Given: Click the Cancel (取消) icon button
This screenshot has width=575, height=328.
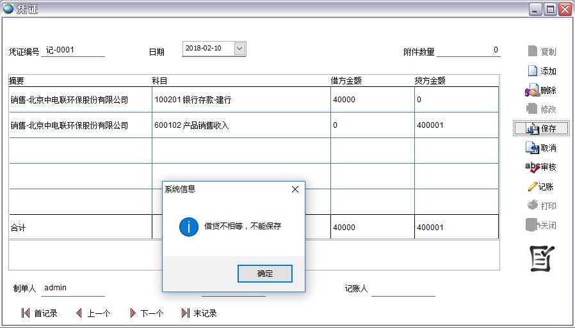Looking at the screenshot, I should (x=540, y=148).
